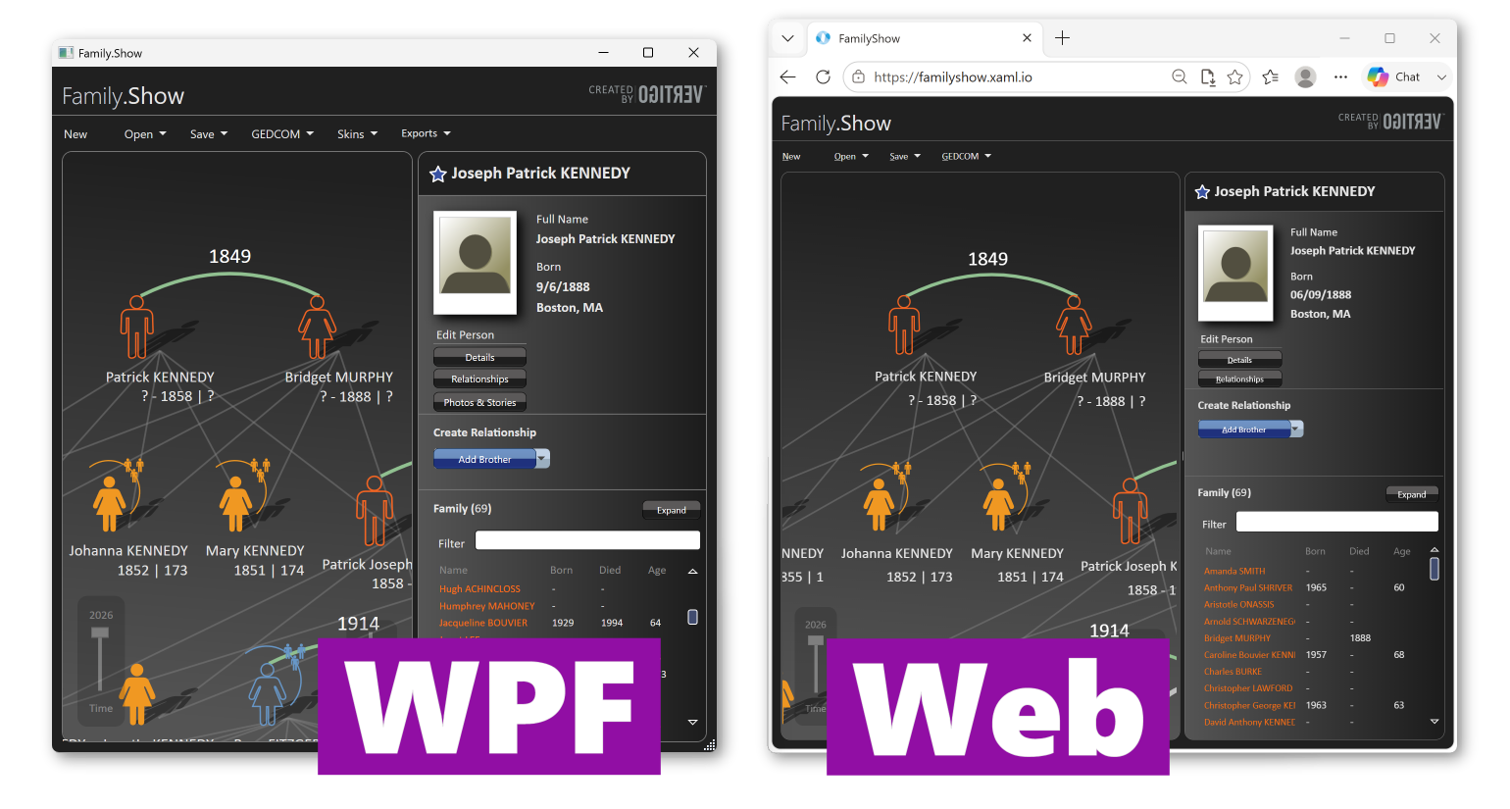Screen dimensions: 1510x809
Task: Click the Filter text field in Web
Action: click(1336, 522)
